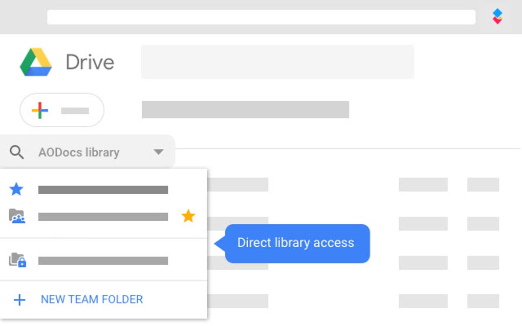This screenshot has width=522, height=326.
Task: Open the Direct library access callout
Action: pyautogui.click(x=296, y=243)
